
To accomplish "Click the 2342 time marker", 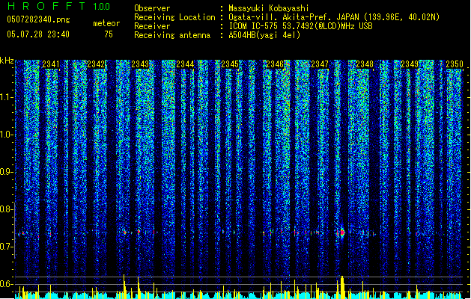I will click(x=96, y=64).
